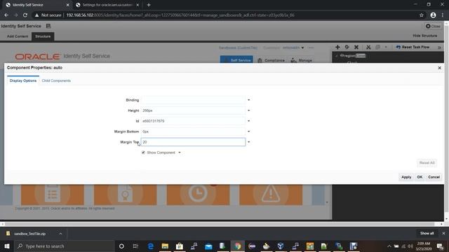Viewport: 449px width, 252px height.
Task: Expand the toolbar overflow double-chevron
Action: tap(439, 48)
